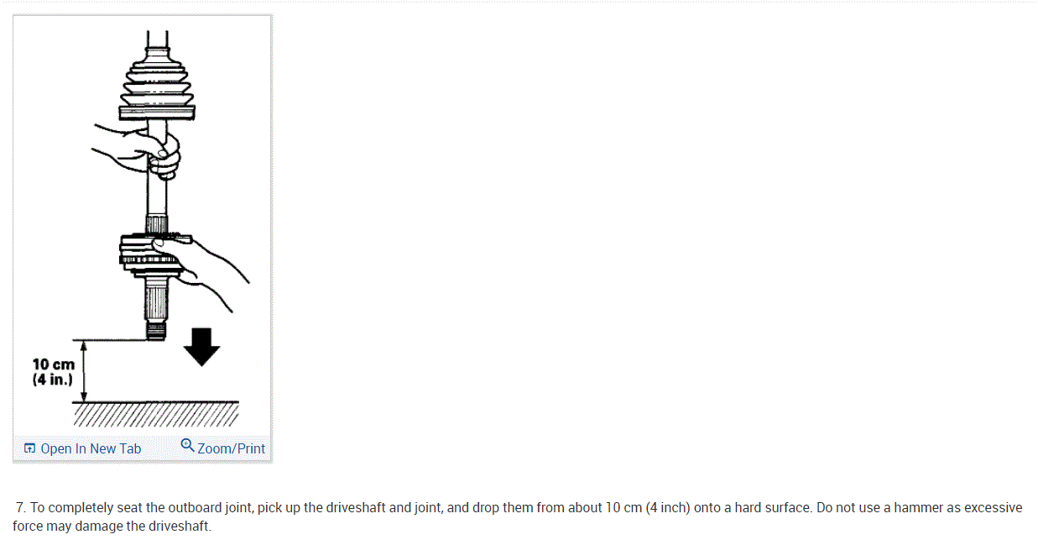This screenshot has width=1038, height=545.
Task: Click the Zoom/Print link text
Action: point(231,448)
